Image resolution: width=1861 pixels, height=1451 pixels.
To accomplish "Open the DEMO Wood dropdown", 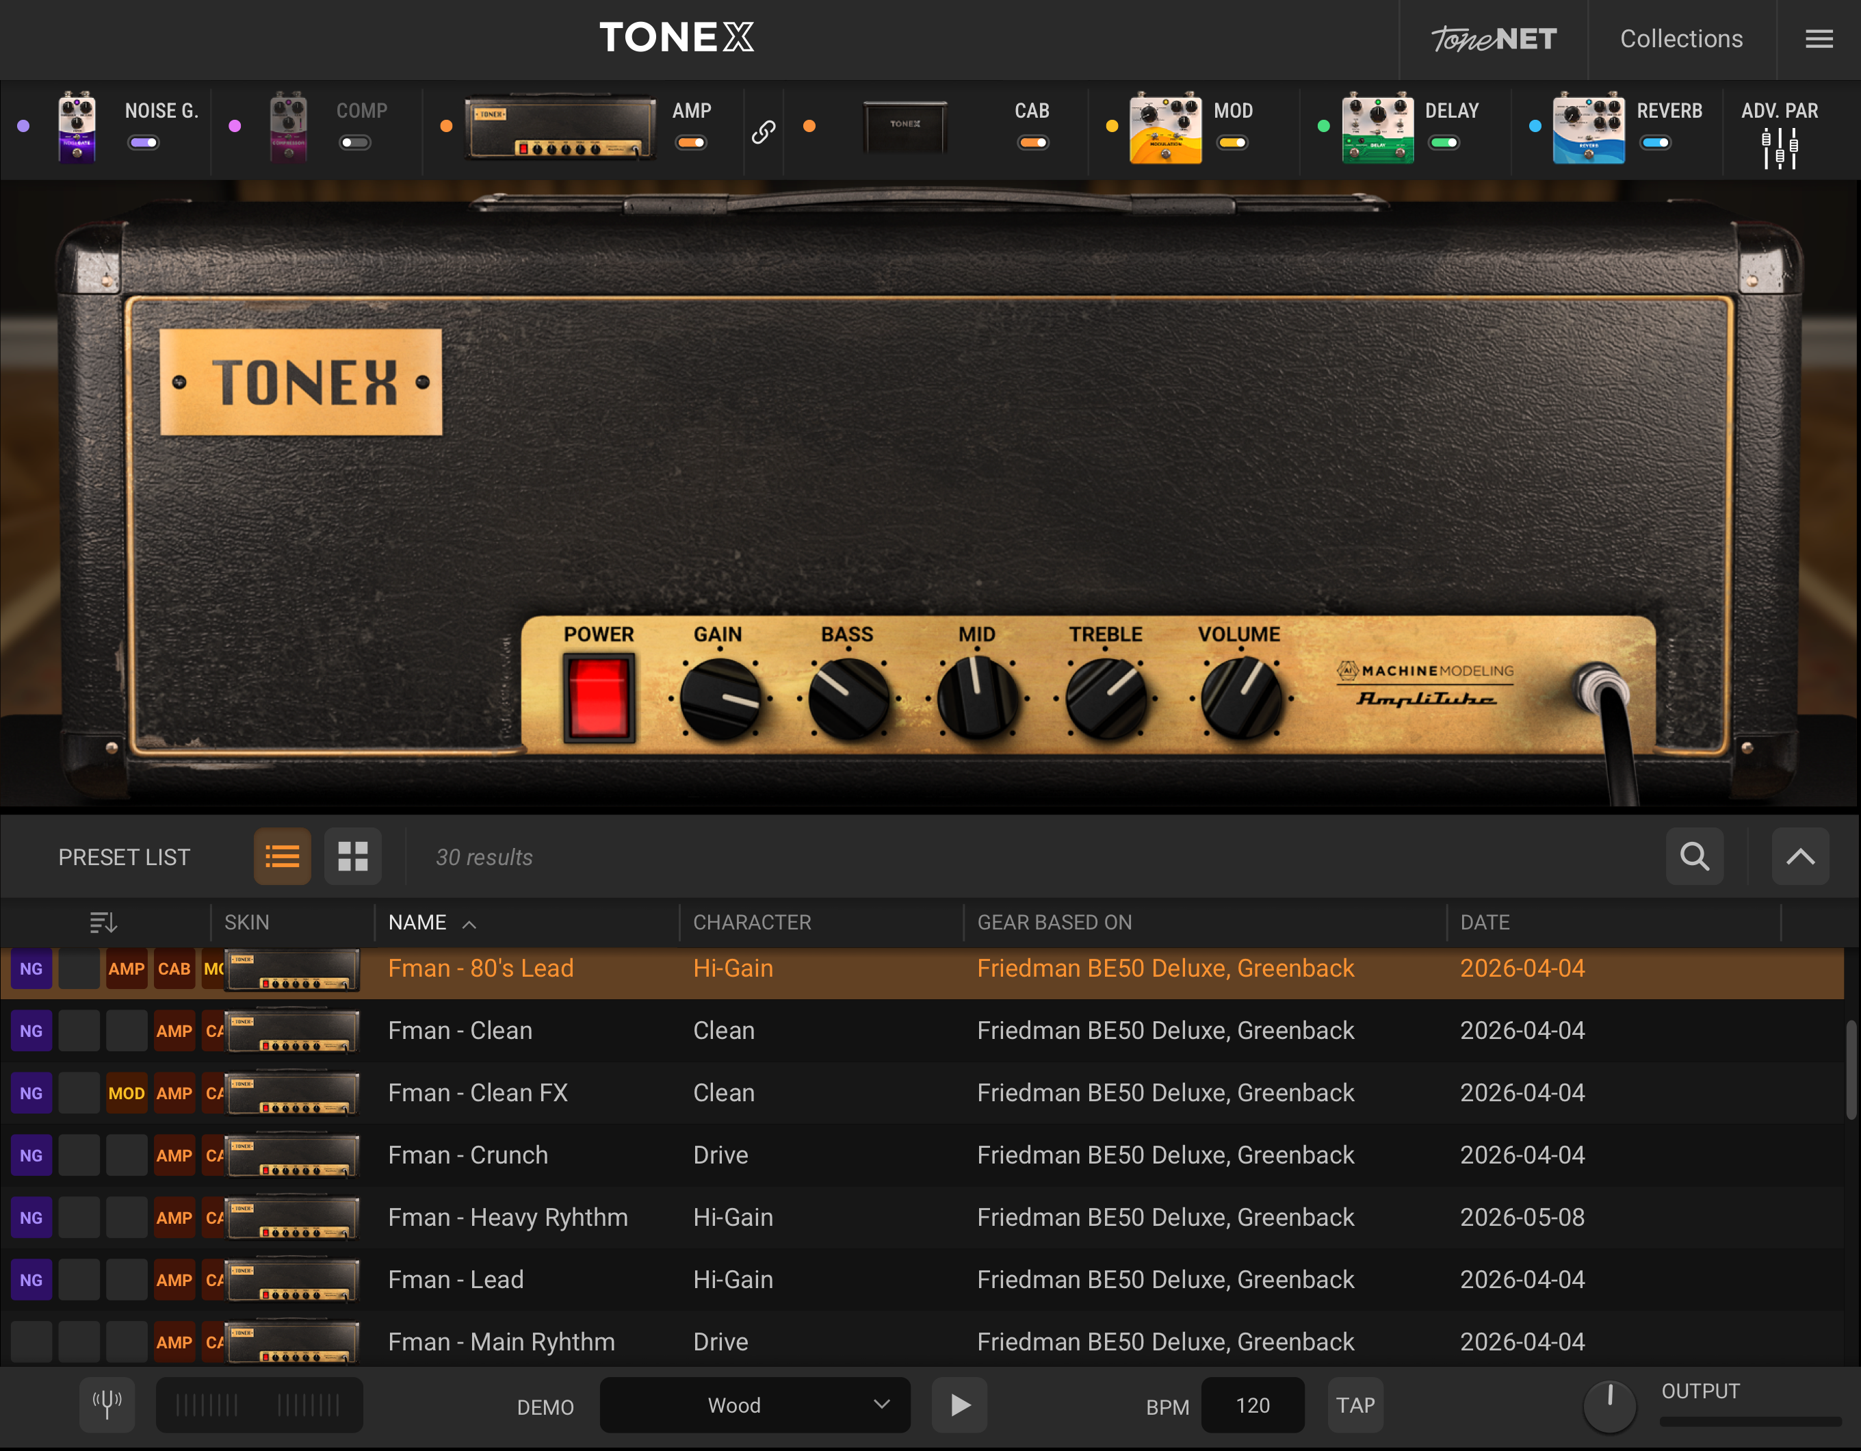I will [755, 1405].
